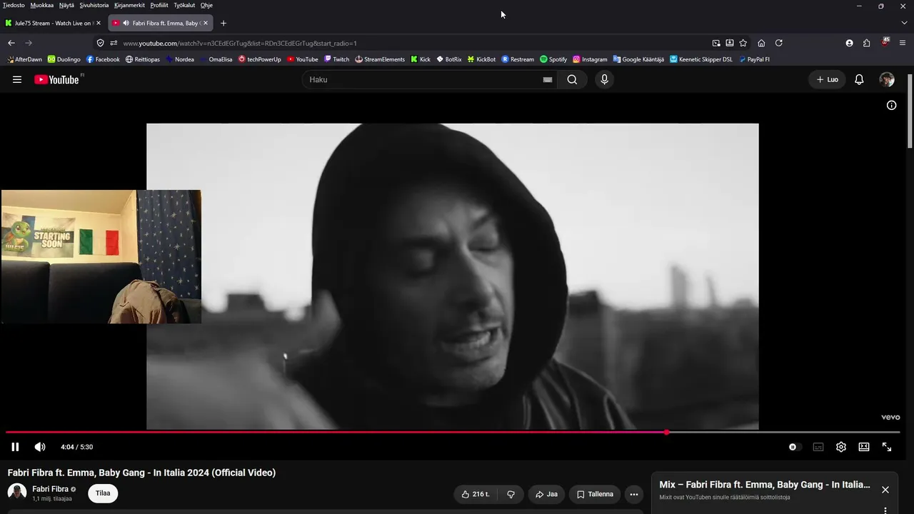This screenshot has width=914, height=514.
Task: Show the video info card icon
Action: pyautogui.click(x=891, y=106)
